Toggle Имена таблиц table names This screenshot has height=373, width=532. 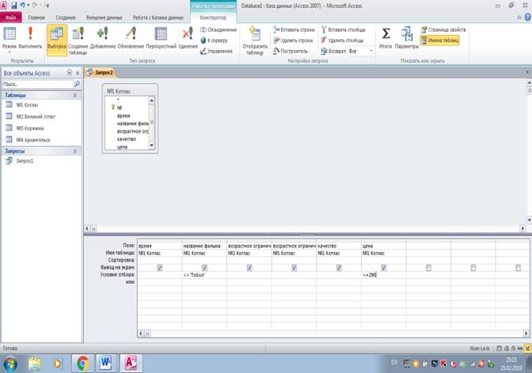[x=440, y=41]
